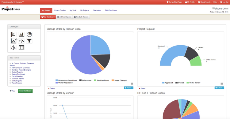Delete Change Order by Reason Code chart
Image resolution: width=230 pixels, height=119 pixels.
pyautogui.click(x=52, y=88)
